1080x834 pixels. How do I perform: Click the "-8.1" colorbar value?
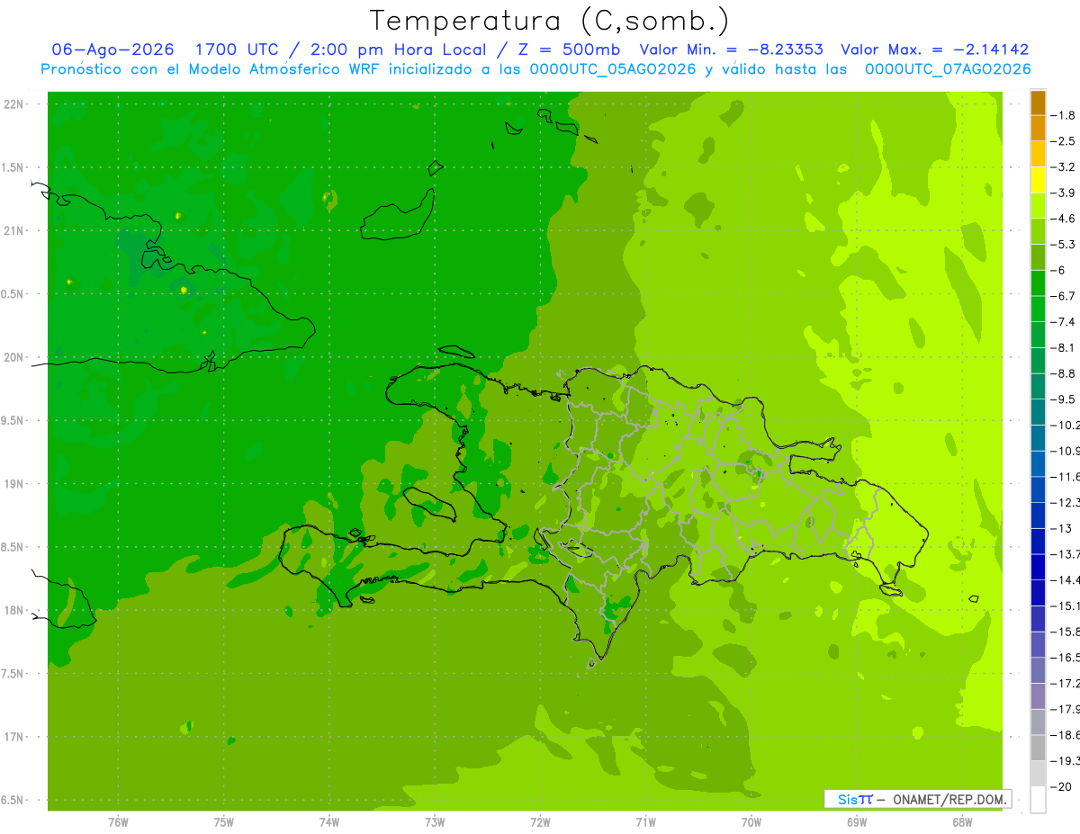tap(1064, 347)
